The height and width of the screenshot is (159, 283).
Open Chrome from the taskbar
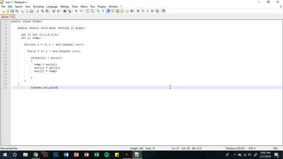point(35,155)
